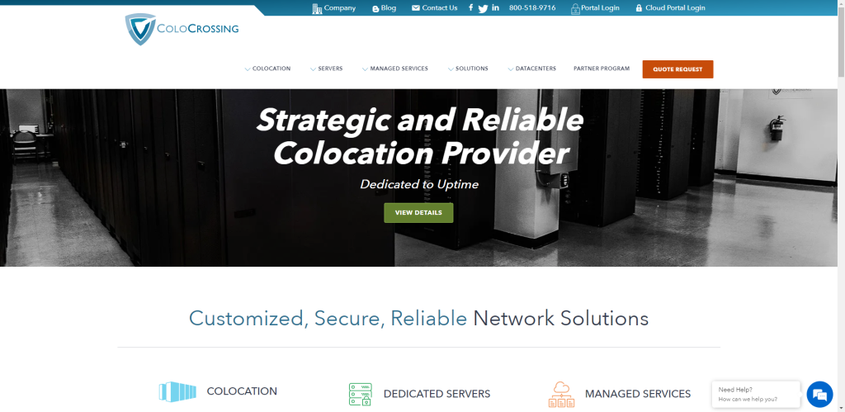Click the Colocation server racks icon
The width and height of the screenshot is (845, 412).
178,391
